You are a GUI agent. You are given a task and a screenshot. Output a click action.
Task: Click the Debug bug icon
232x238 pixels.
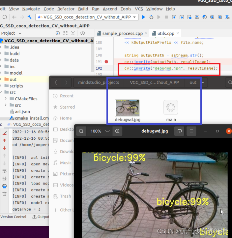(151, 17)
